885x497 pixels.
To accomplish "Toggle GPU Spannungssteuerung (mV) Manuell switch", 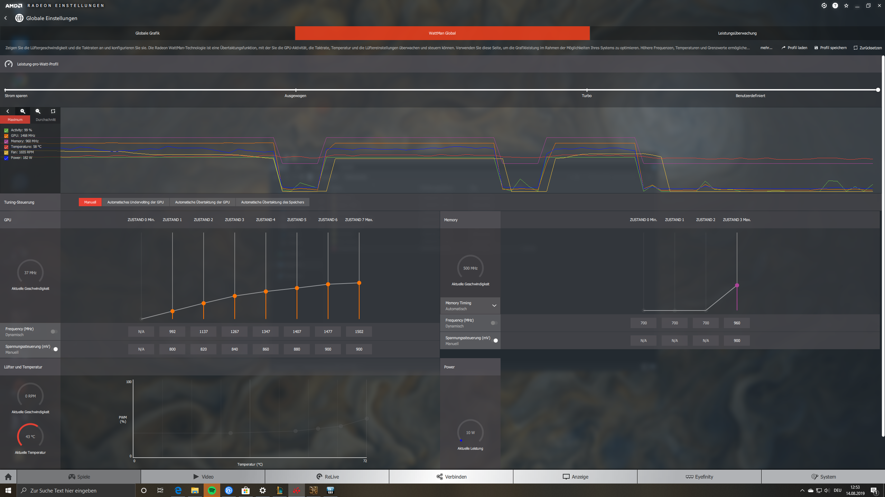I will click(x=54, y=349).
